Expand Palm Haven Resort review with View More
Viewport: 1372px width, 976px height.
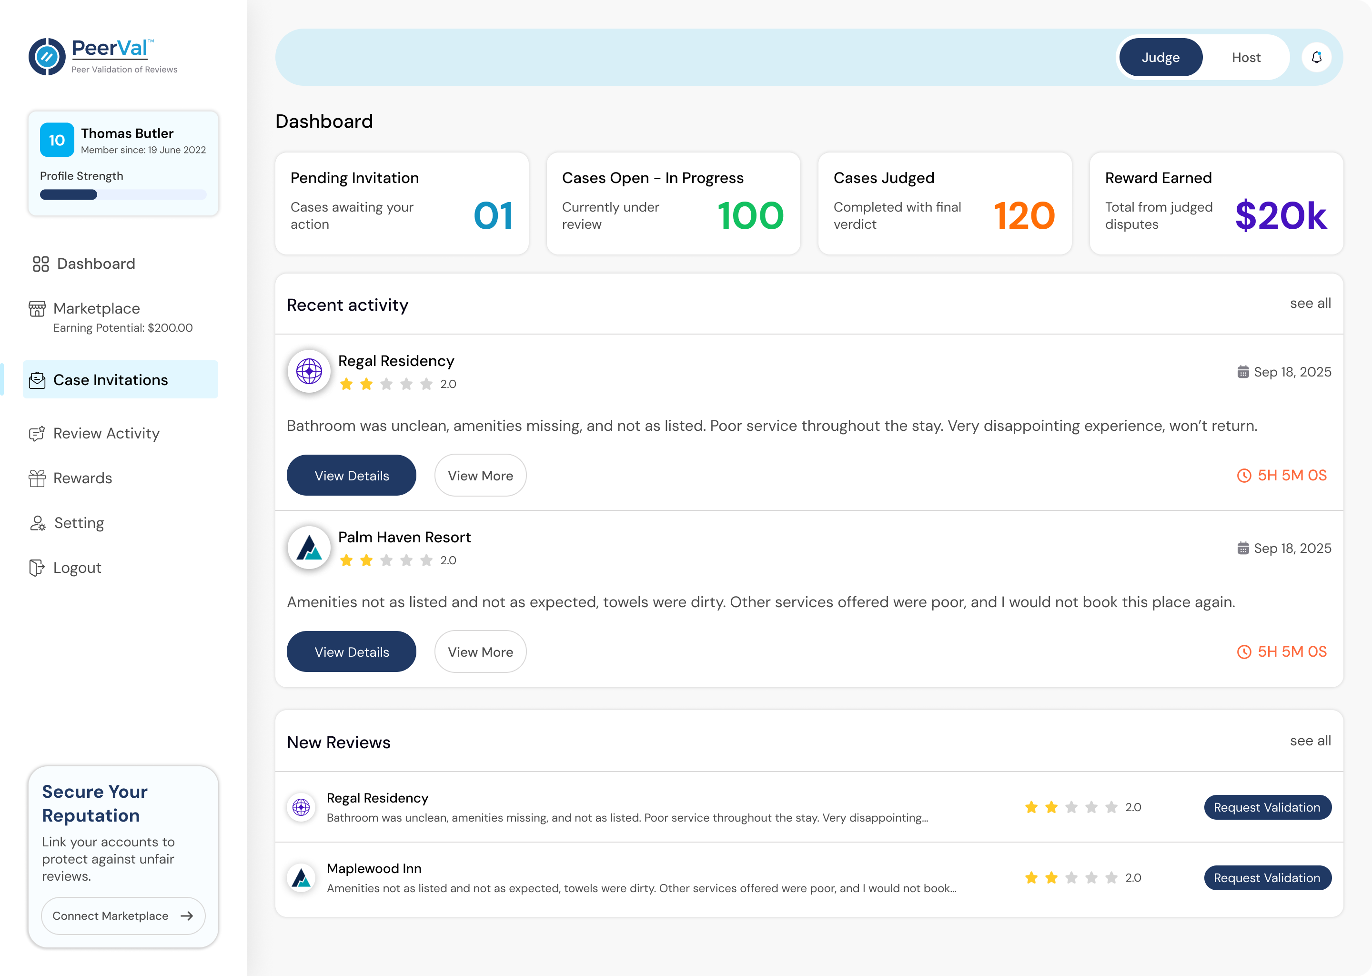point(480,651)
